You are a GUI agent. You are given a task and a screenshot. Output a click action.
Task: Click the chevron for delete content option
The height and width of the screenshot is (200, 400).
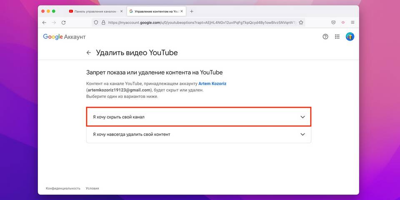[x=302, y=135]
